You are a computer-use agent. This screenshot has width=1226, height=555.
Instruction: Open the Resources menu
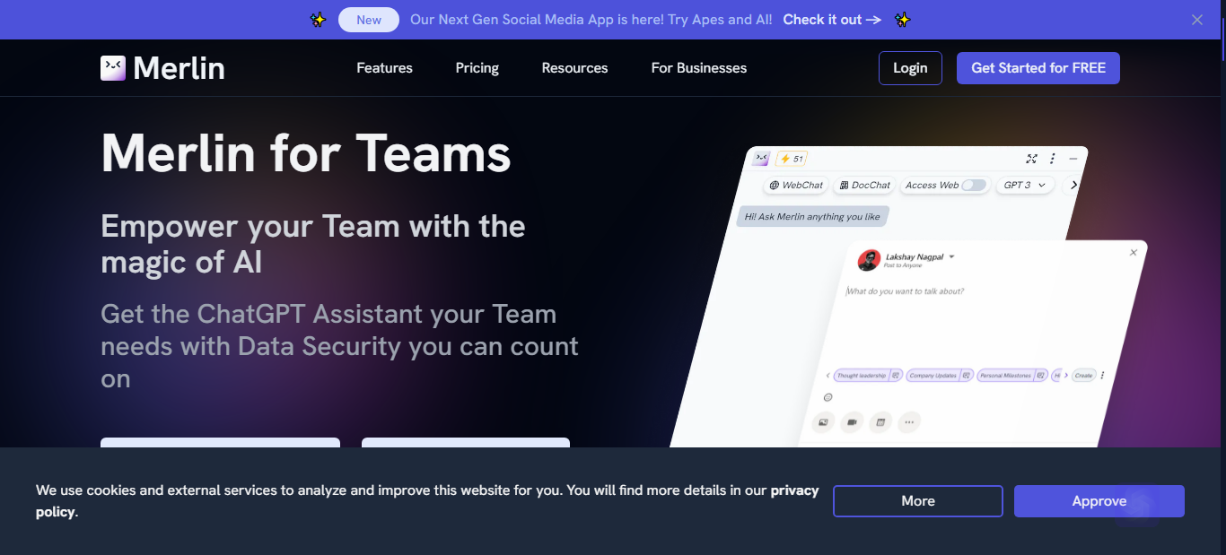pos(574,68)
